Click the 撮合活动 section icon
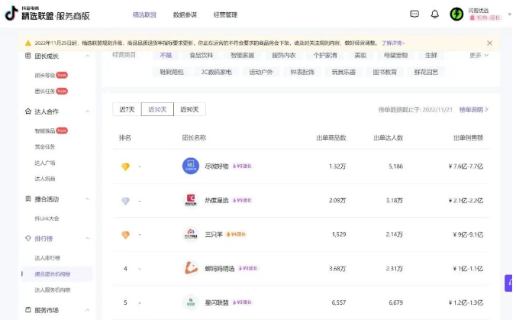 28,199
